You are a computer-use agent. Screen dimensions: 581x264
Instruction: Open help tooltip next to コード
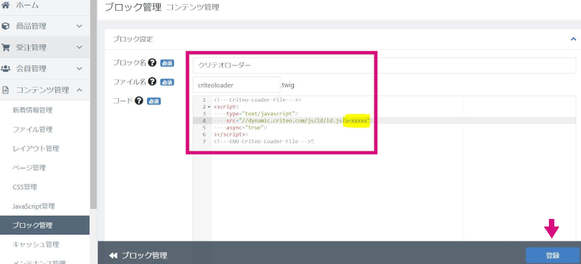[x=139, y=100]
